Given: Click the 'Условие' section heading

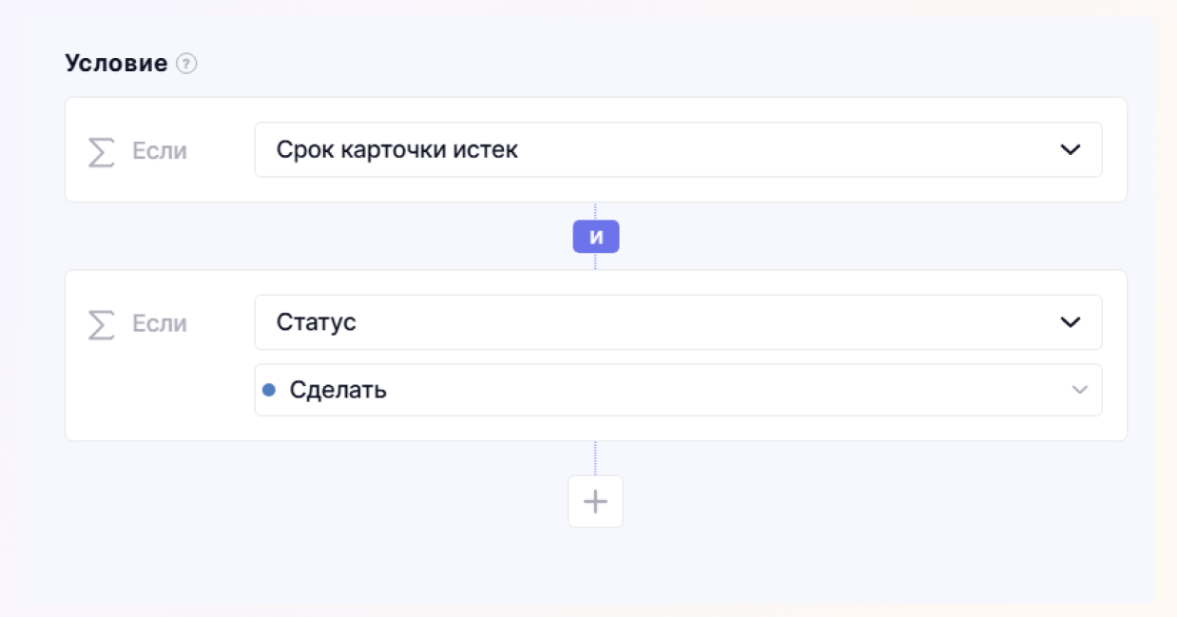Looking at the screenshot, I should pos(116,64).
